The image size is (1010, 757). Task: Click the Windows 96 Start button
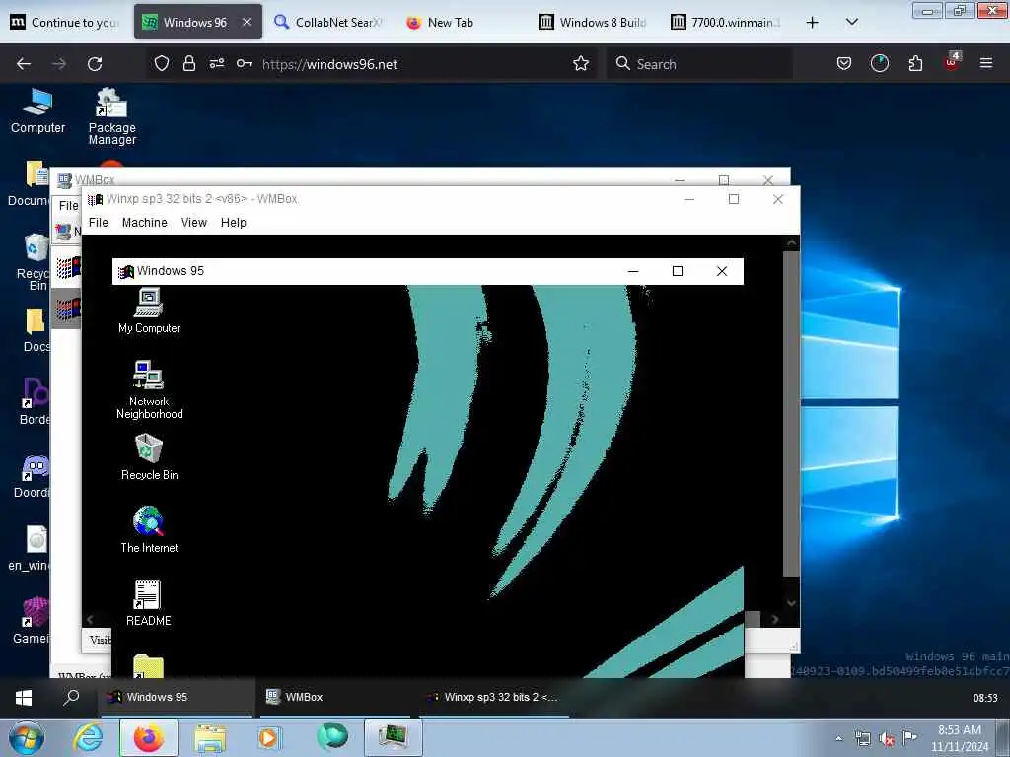pos(24,697)
